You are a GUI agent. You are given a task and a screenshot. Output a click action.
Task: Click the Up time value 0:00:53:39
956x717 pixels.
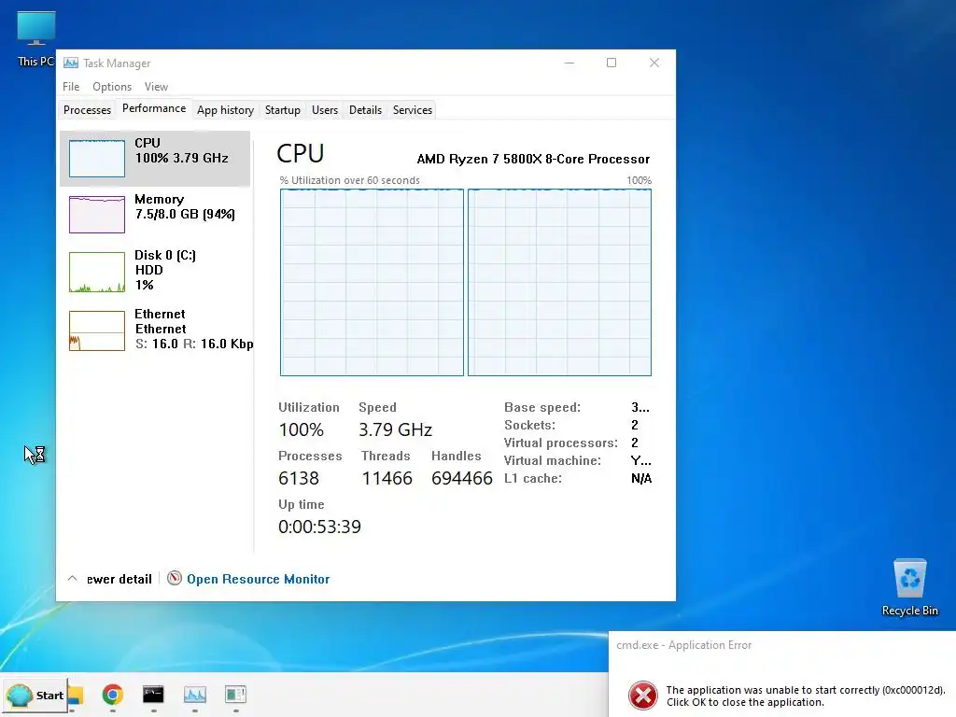click(x=319, y=527)
